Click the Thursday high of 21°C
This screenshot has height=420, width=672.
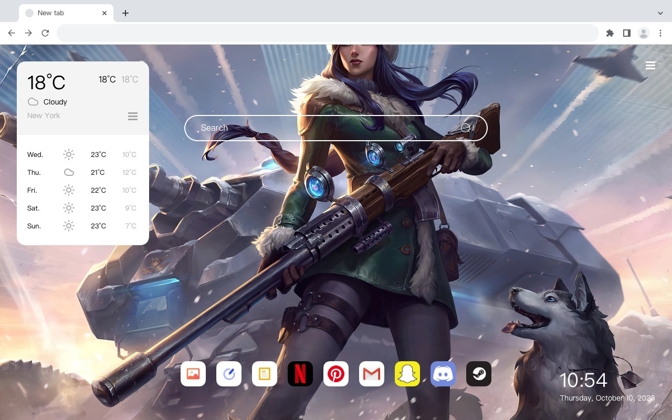coord(98,172)
